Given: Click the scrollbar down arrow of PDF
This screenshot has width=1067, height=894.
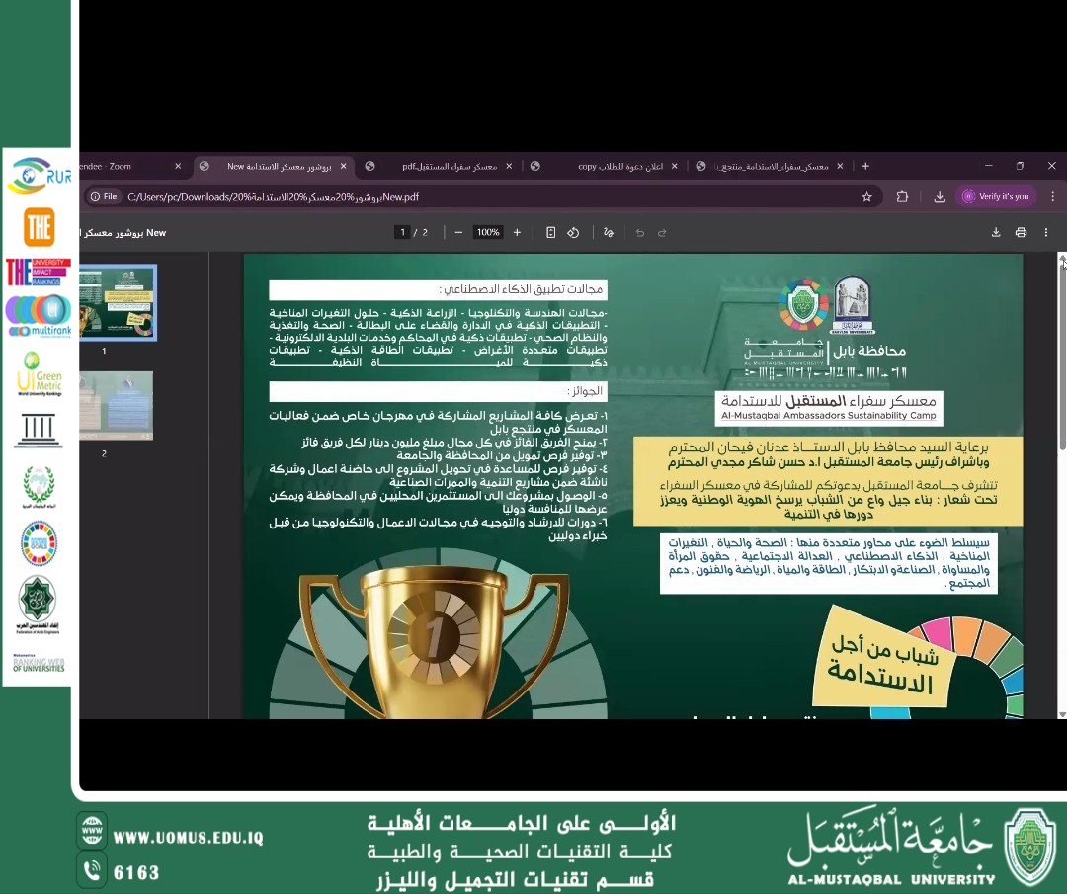Looking at the screenshot, I should coord(1062,714).
